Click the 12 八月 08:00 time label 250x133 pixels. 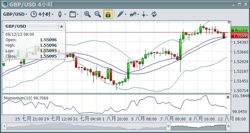tap(232, 119)
